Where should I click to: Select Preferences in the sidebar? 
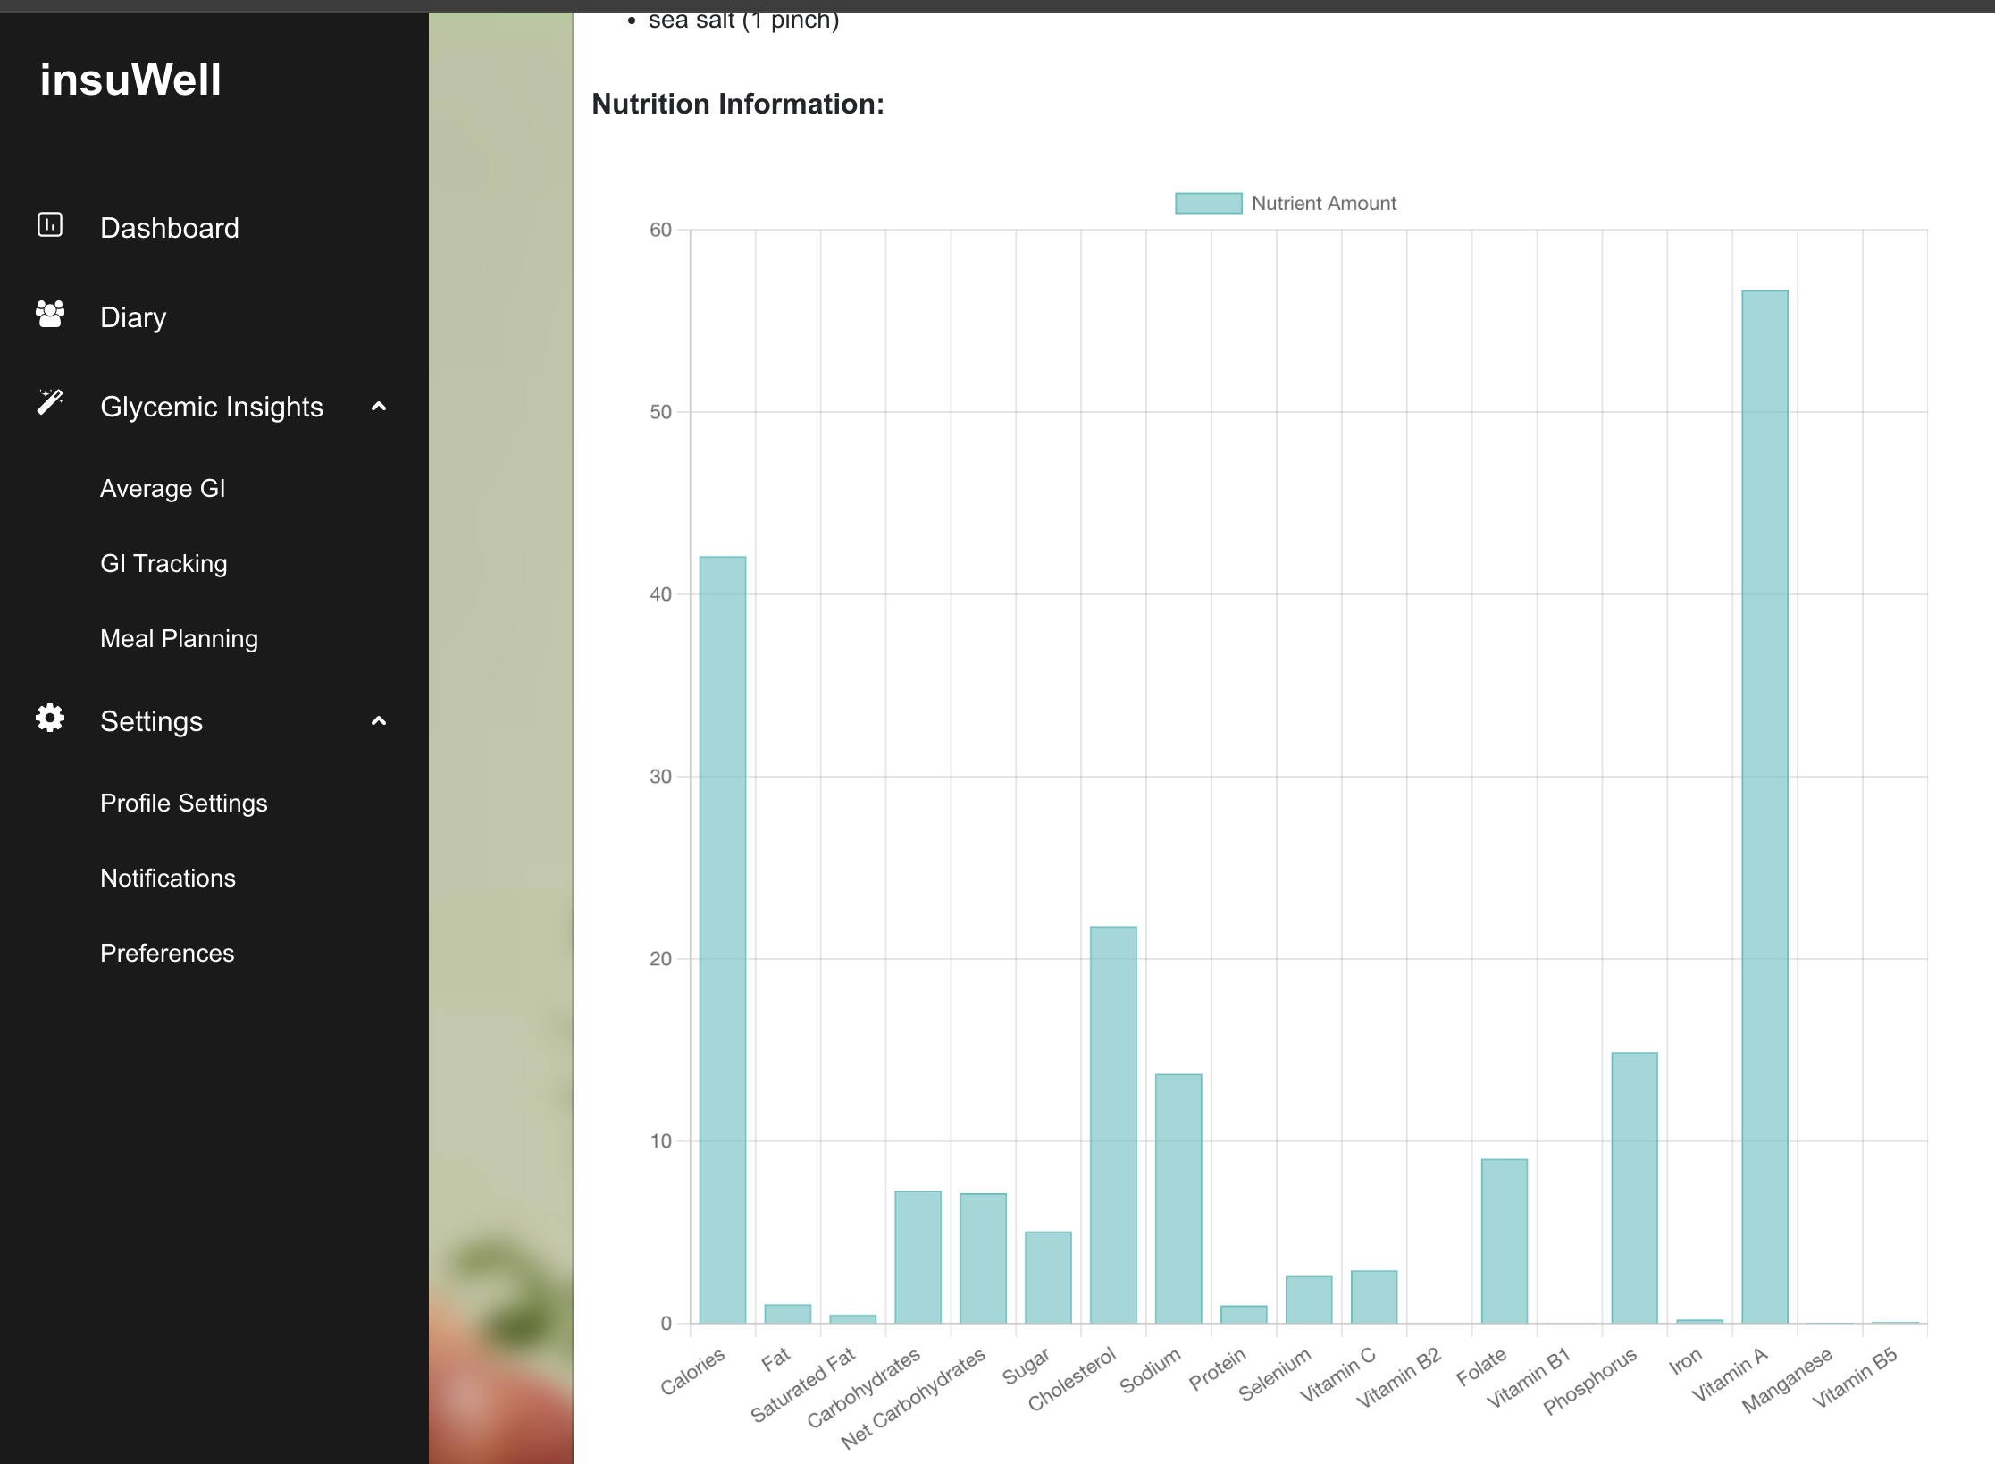pyautogui.click(x=167, y=954)
